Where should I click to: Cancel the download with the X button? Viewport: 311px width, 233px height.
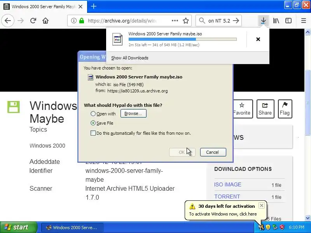258,39
